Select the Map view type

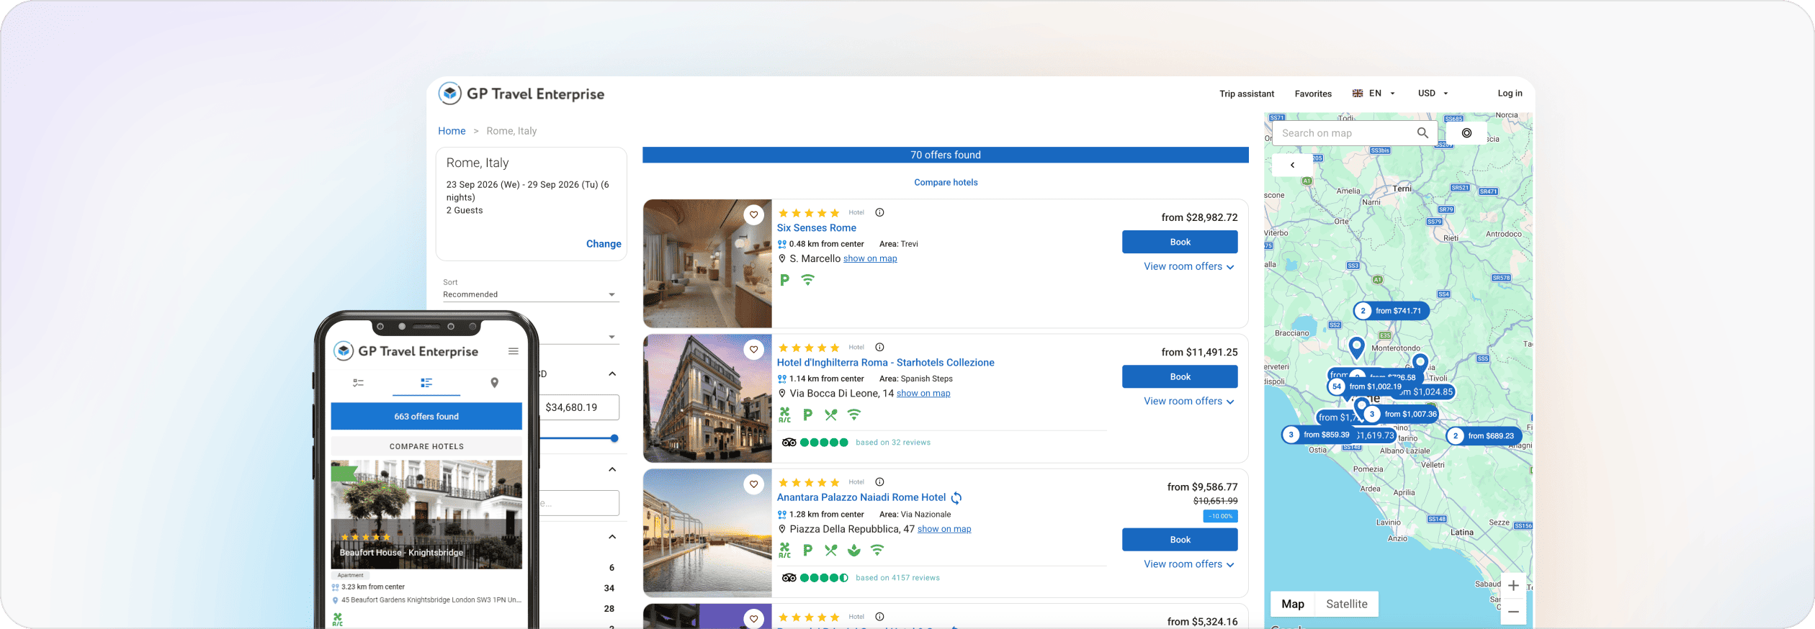click(x=1293, y=605)
